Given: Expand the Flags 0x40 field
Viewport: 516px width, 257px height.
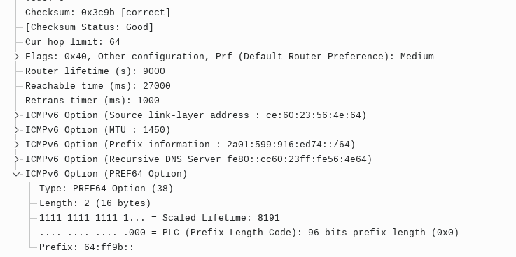Looking at the screenshot, I should (x=17, y=57).
